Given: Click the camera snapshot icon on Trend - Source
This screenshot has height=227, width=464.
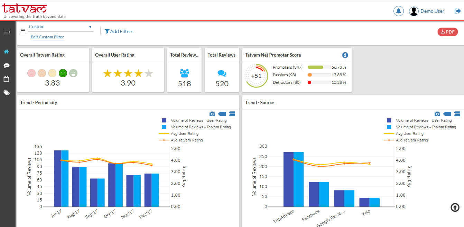Looking at the screenshot, I should [437, 114].
